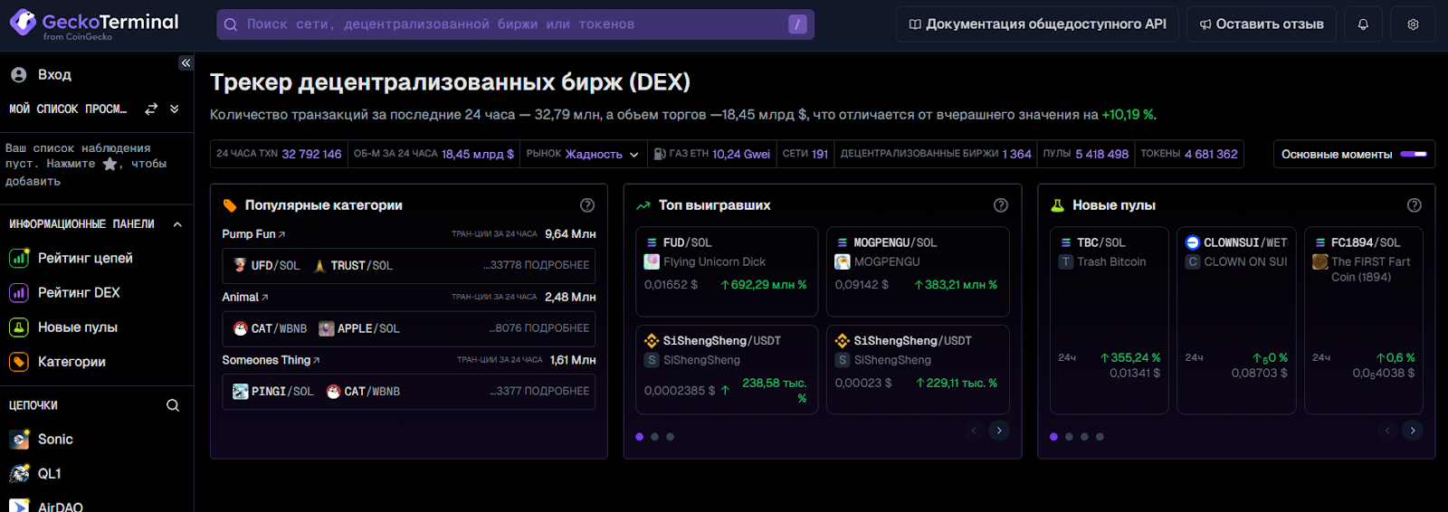This screenshot has width=1448, height=512.
Task: Click ...3377 подробнее link
Action: [539, 391]
